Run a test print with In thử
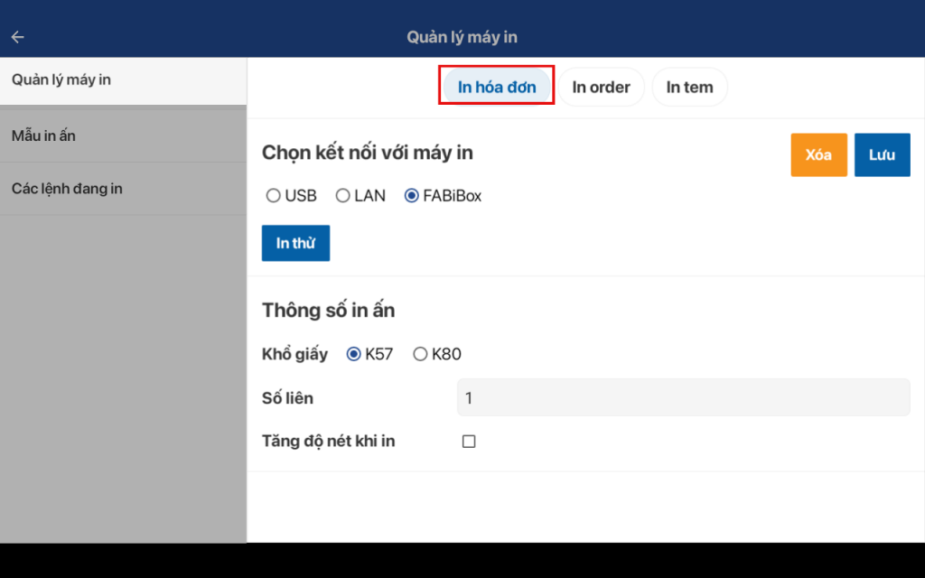Viewport: 925px width, 578px height. [x=295, y=244]
